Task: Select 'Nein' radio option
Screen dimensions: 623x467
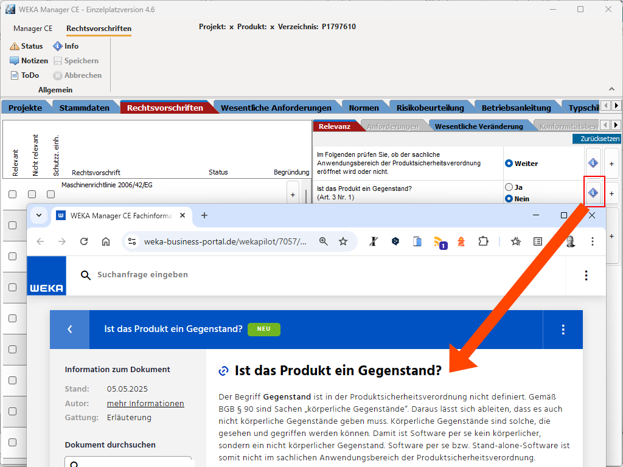Action: coord(509,199)
